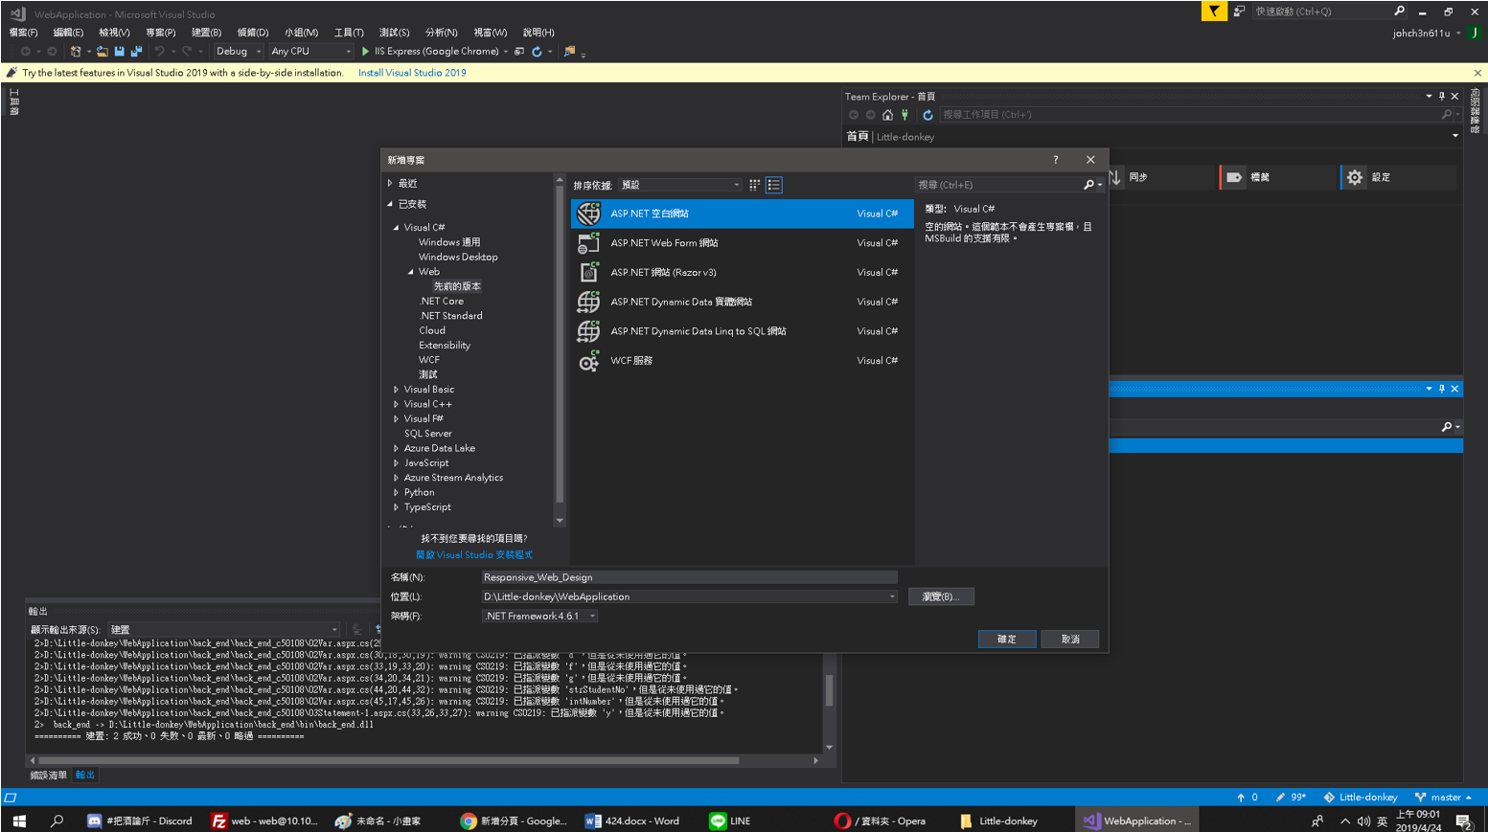The width and height of the screenshot is (1488, 832).
Task: Open the Any CPU platform dropdown
Action: (311, 52)
